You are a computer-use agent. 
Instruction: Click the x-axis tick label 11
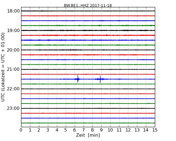(119, 130)
